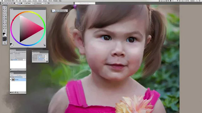Click the Clone Color stamp icon in the Color panel
The image size is (202, 113).
(x=44, y=45)
